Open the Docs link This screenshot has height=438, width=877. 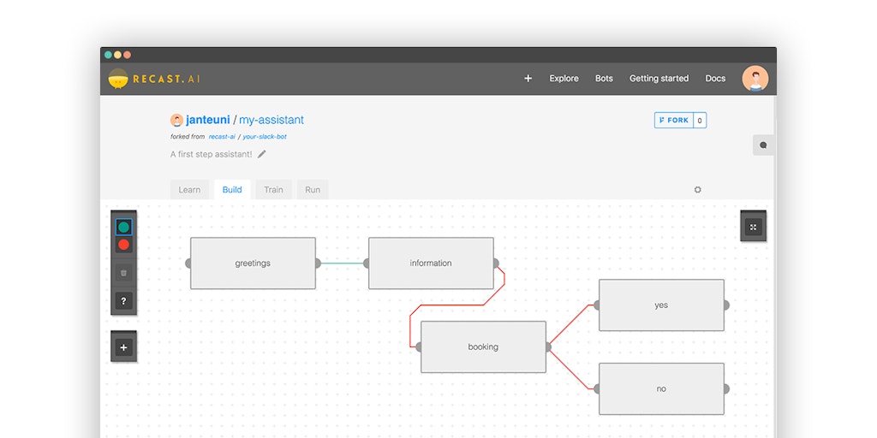pyautogui.click(x=715, y=79)
